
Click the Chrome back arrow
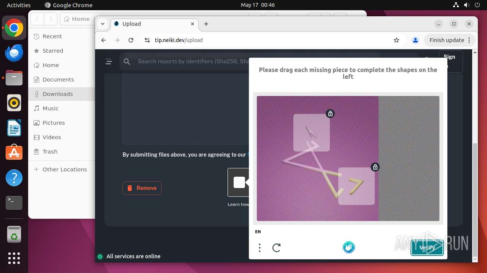(103, 40)
